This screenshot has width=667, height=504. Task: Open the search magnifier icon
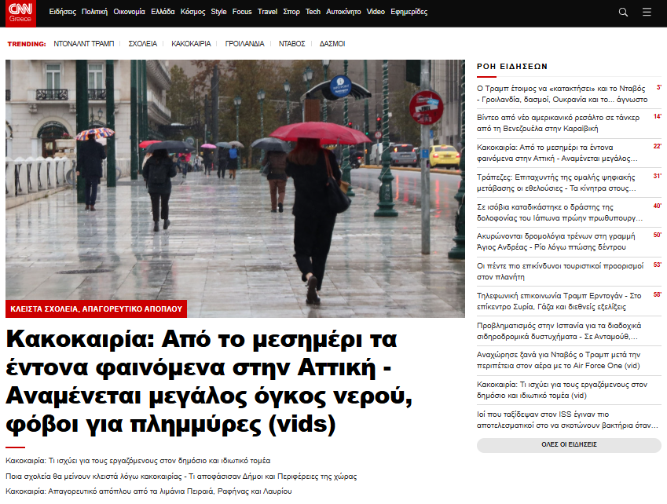coord(623,12)
